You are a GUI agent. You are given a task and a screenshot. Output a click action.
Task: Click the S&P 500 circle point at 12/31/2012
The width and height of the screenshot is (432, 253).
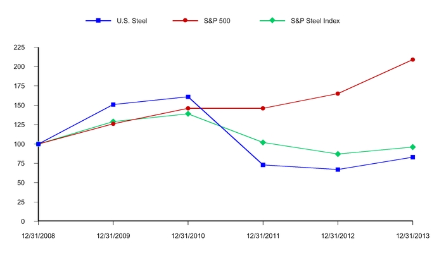point(338,94)
